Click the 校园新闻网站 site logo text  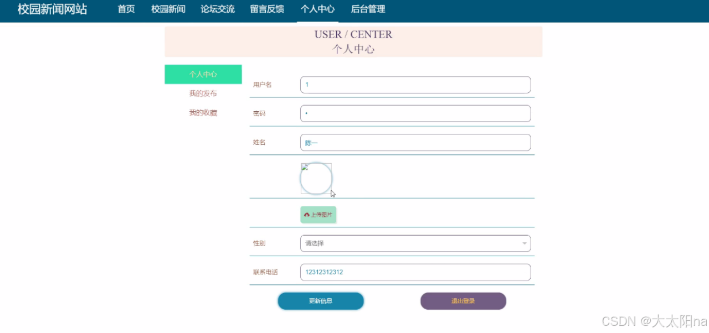[52, 9]
